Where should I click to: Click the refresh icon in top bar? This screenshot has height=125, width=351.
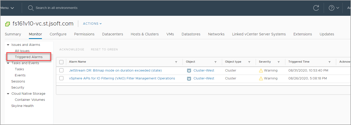[x=316, y=8]
